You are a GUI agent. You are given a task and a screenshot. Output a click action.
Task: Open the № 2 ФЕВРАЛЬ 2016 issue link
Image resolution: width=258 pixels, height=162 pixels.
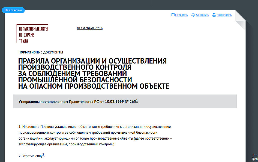(x=90, y=28)
